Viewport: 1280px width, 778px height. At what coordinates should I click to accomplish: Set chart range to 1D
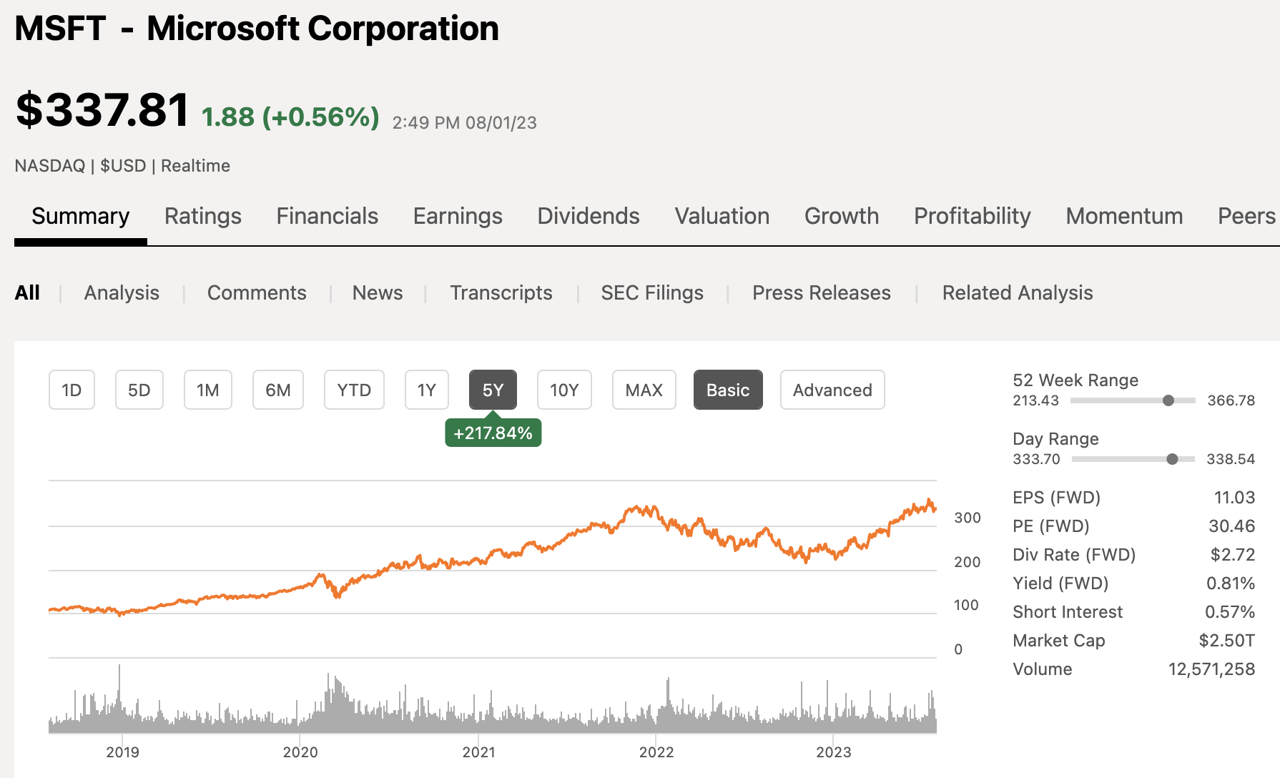coord(72,390)
